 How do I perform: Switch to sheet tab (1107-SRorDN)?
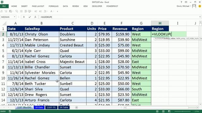(24, 107)
